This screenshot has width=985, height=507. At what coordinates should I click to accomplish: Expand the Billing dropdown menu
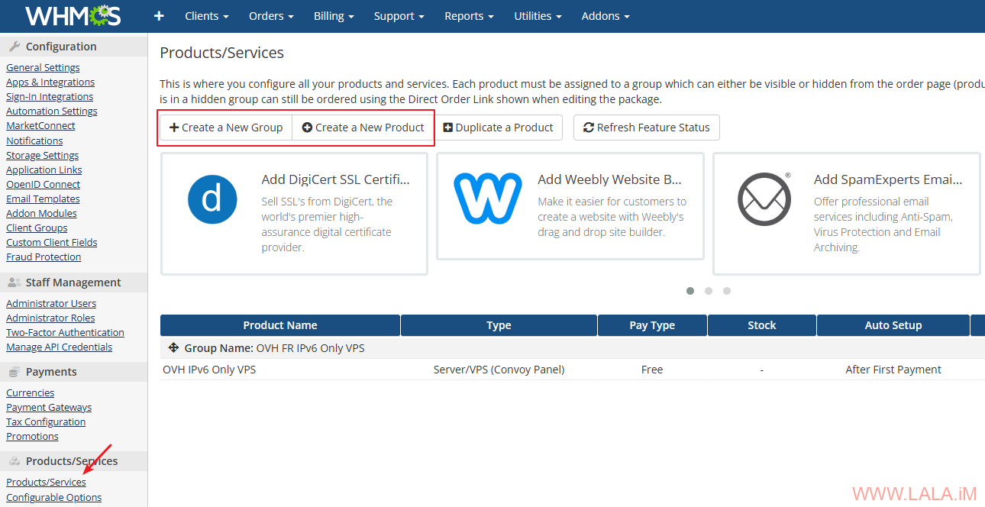(334, 16)
